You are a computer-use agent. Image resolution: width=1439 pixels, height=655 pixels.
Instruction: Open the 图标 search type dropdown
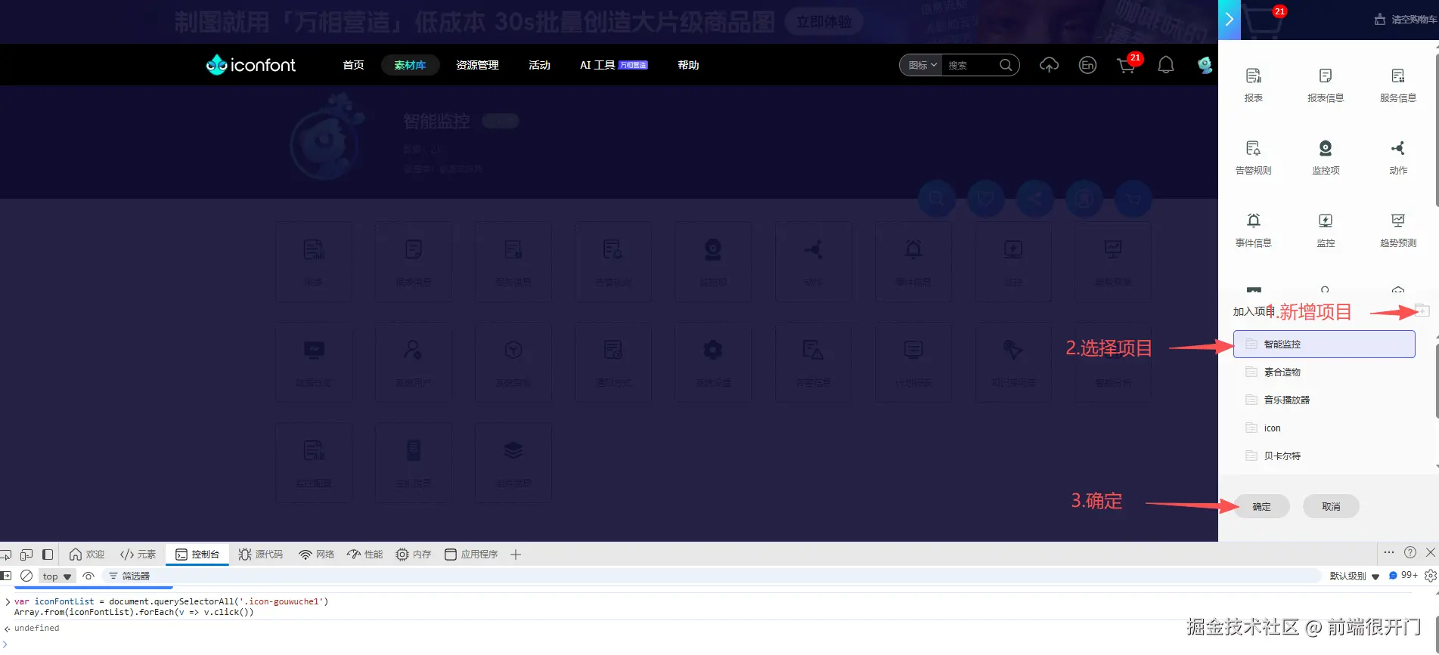click(922, 65)
